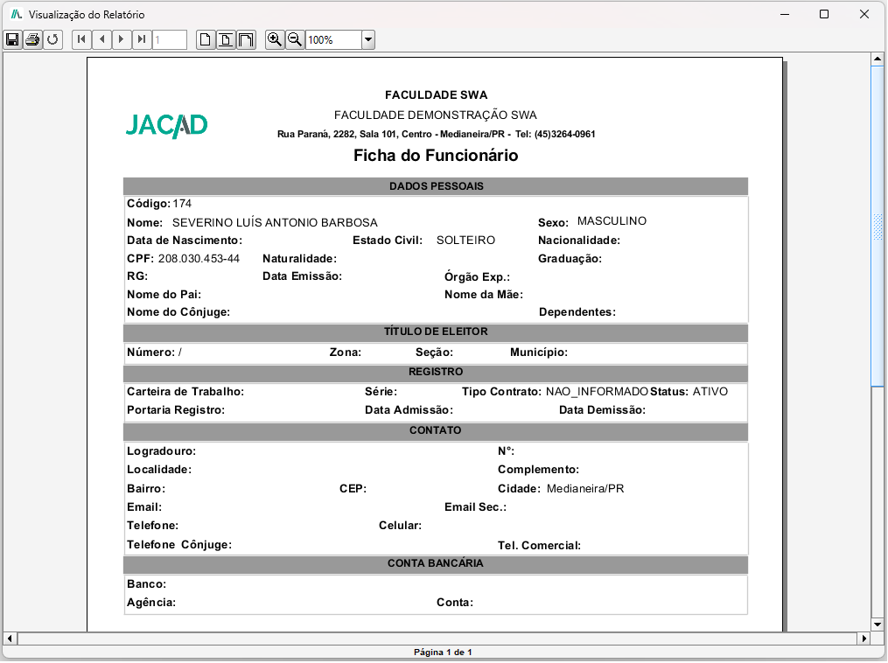Click the horizontal scrollbar track

tap(437, 639)
